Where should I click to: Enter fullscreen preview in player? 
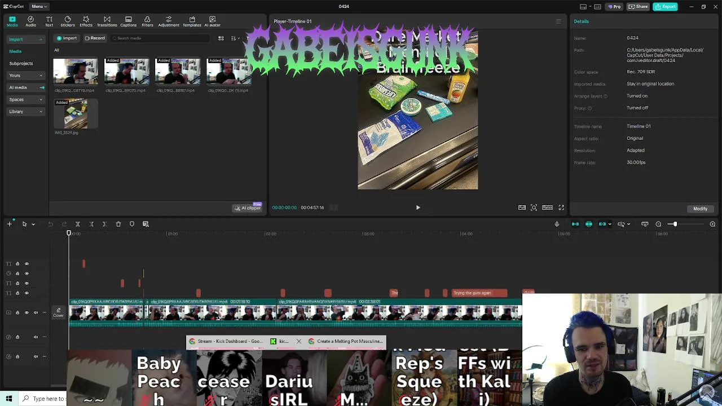[561, 208]
